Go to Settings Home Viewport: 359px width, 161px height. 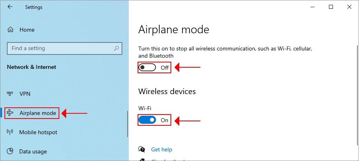27,30
